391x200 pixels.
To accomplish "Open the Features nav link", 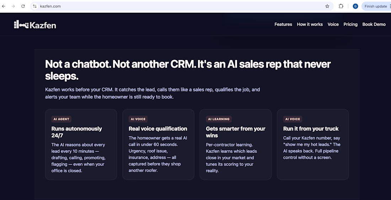I will [283, 24].
